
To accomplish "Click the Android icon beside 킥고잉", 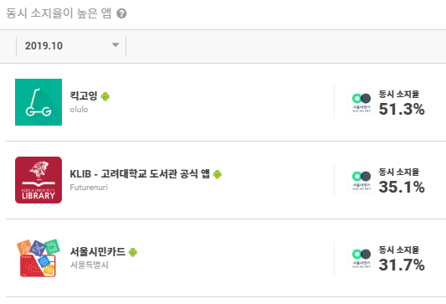I will pyautogui.click(x=105, y=96).
